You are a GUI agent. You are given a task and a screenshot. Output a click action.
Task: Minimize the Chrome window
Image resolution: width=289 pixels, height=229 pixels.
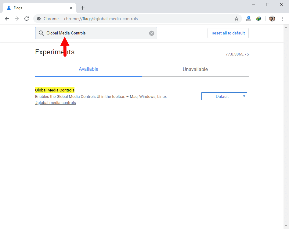tap(254, 5)
